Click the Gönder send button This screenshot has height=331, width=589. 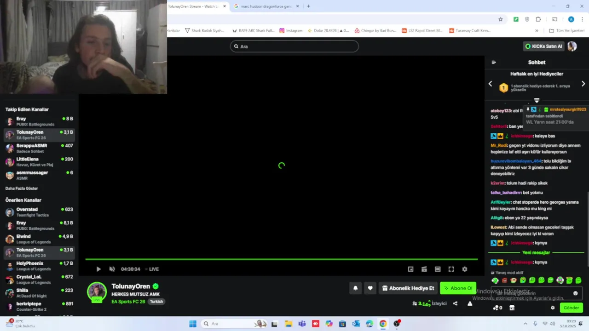coord(571,308)
